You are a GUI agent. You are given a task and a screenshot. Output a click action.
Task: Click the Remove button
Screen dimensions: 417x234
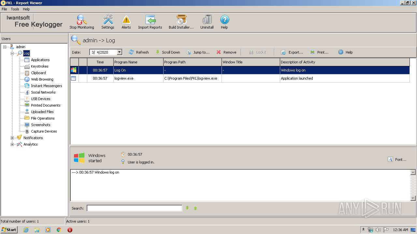(226, 52)
